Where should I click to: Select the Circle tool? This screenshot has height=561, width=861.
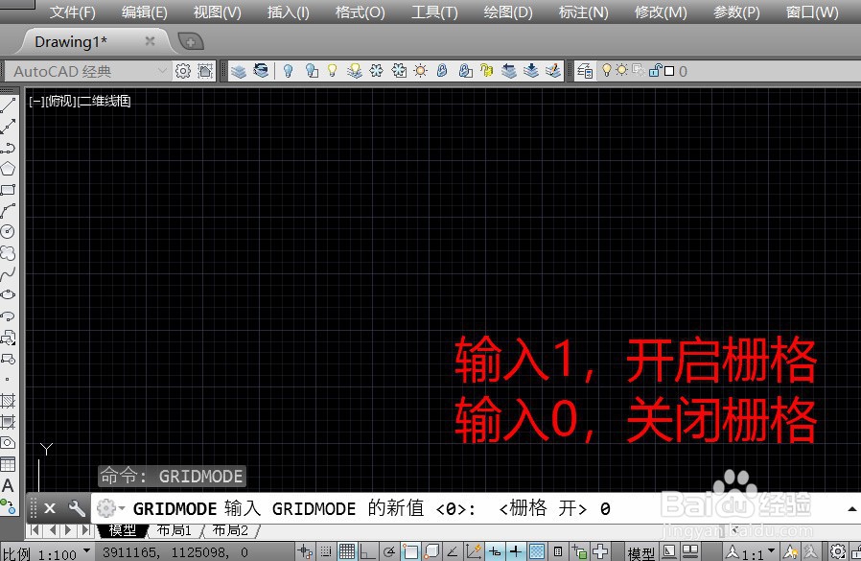click(8, 232)
